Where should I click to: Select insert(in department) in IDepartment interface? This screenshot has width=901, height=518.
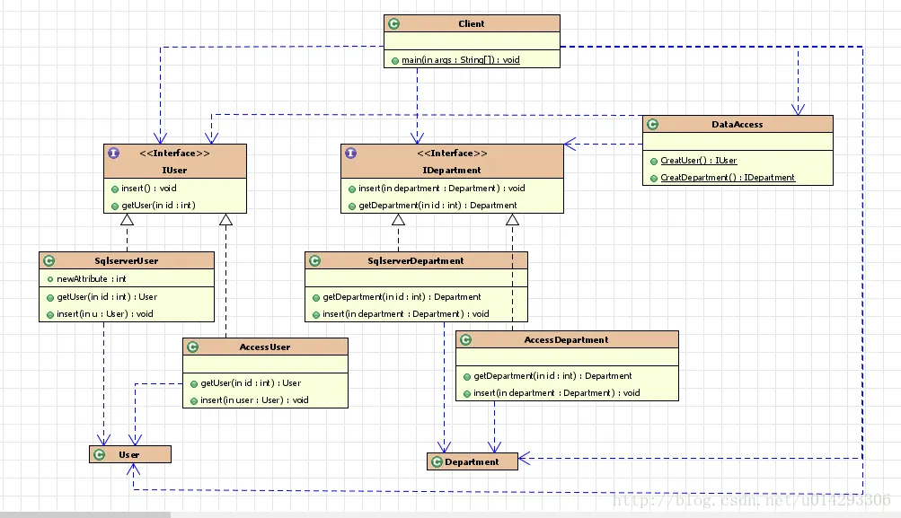(442, 188)
